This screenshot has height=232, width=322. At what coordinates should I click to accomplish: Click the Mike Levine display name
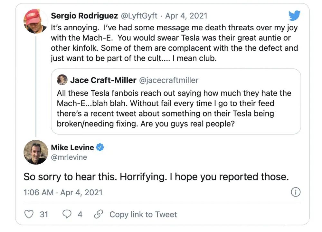click(x=72, y=147)
